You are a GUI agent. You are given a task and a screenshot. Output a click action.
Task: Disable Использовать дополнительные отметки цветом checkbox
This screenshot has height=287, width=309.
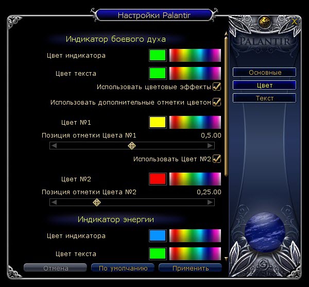click(217, 102)
